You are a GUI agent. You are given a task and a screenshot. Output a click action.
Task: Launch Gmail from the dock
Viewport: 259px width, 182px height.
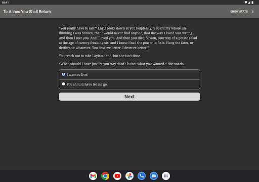(93, 176)
